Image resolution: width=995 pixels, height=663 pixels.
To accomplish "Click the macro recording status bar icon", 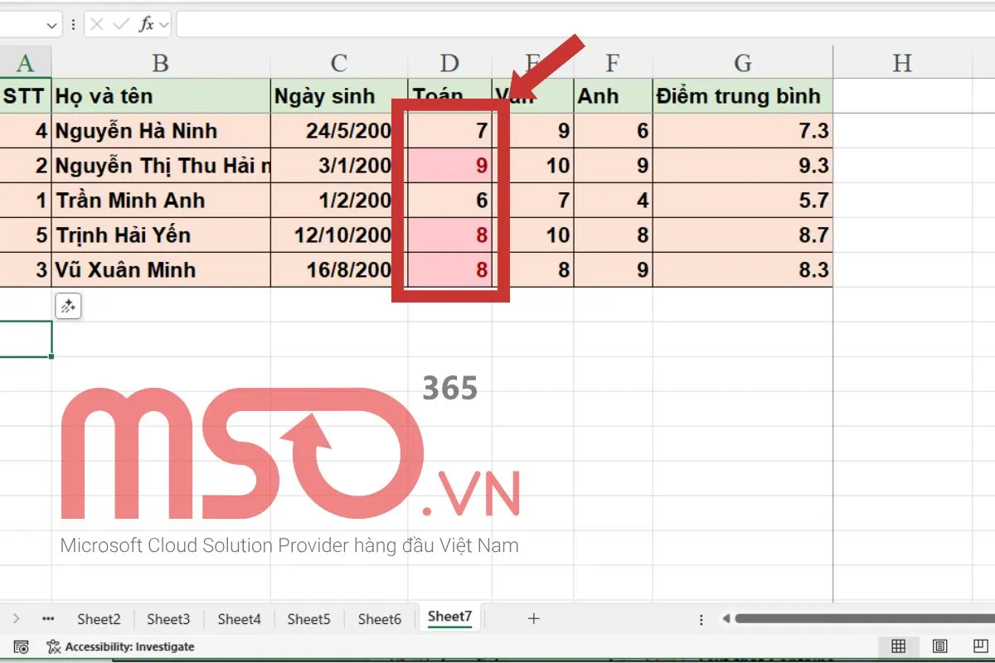I will (x=22, y=646).
